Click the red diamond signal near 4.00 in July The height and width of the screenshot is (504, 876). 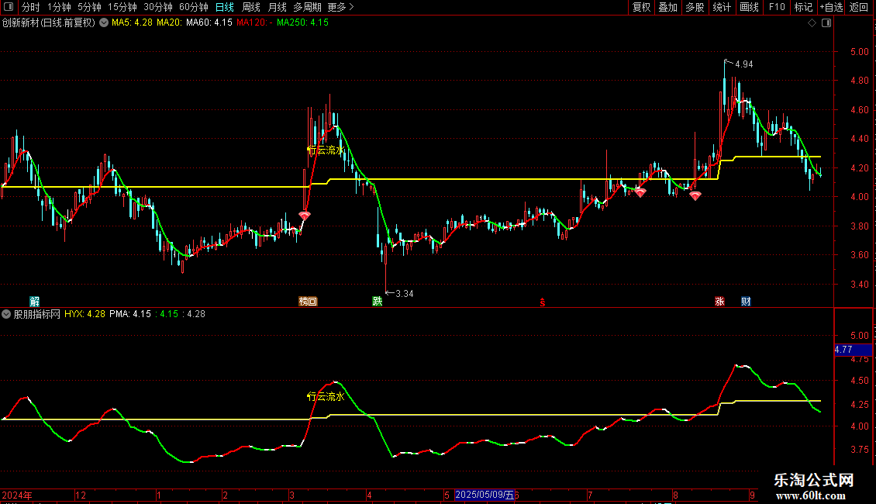640,192
